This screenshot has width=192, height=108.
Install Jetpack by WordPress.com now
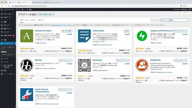(x=181, y=31)
